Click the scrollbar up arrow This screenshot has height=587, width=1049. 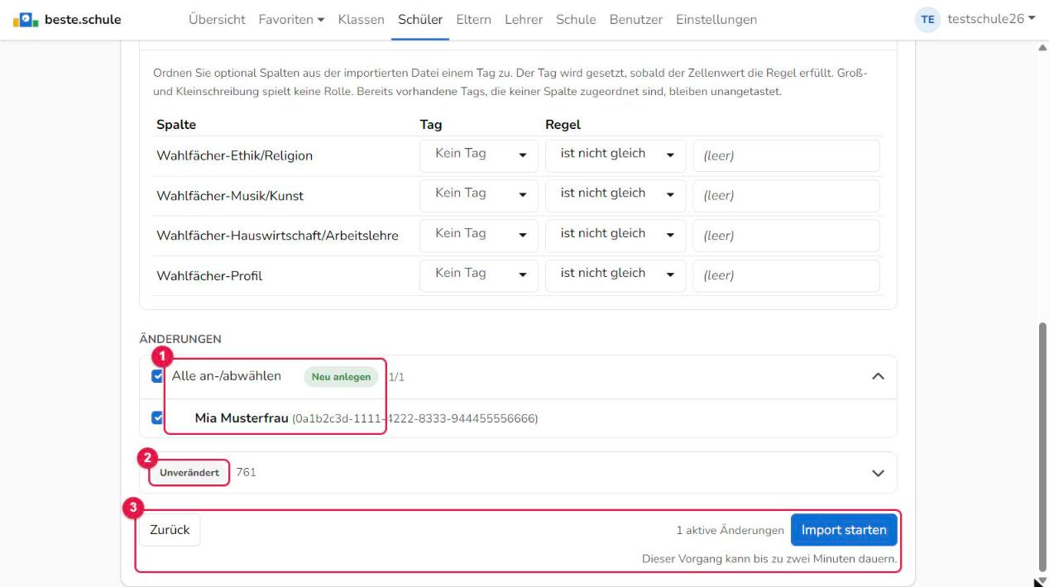(1042, 48)
